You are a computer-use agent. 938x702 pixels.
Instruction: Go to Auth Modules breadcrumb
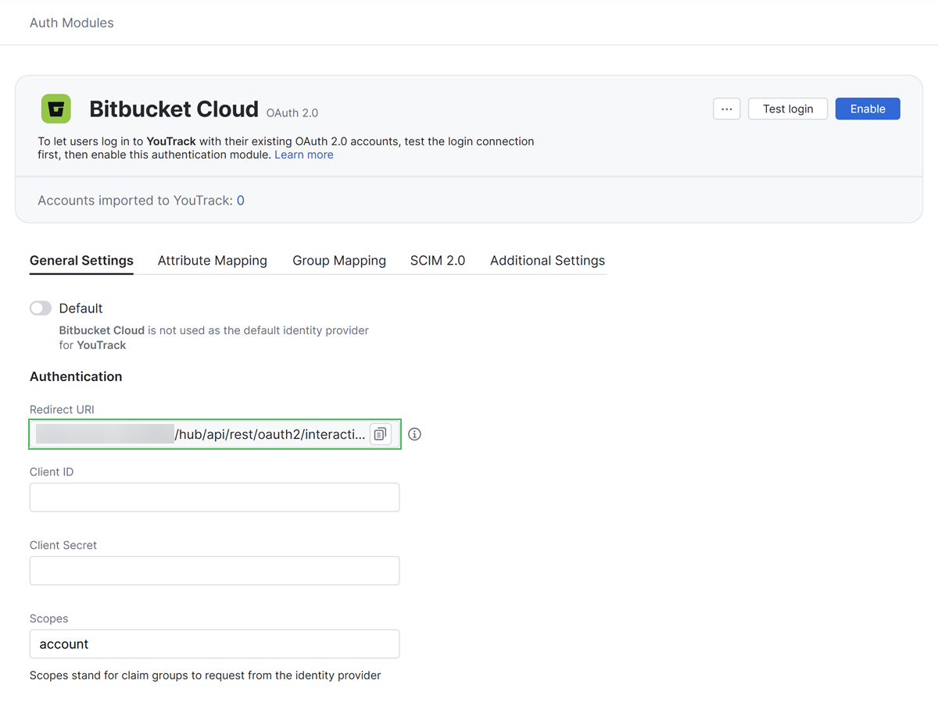pyautogui.click(x=72, y=23)
